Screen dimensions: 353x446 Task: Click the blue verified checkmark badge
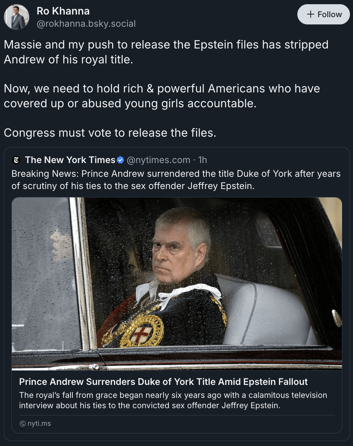(x=120, y=160)
